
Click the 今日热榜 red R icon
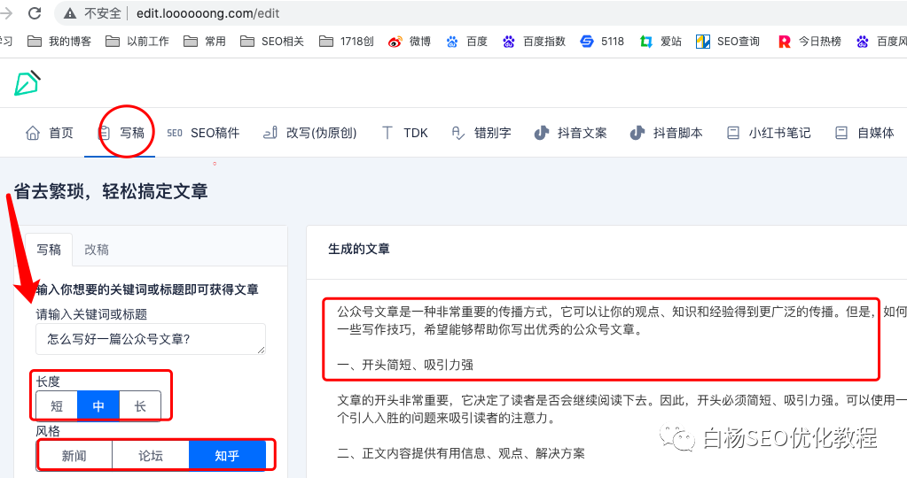click(785, 42)
